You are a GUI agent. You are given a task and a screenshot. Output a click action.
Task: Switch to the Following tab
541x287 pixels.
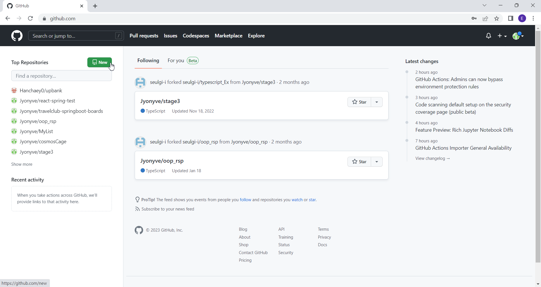tap(148, 61)
